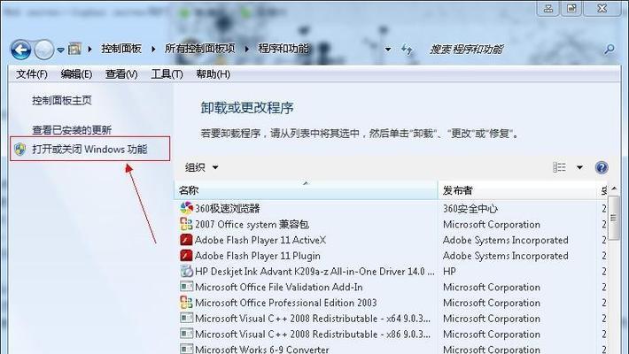Select HP Deskjet Ink Advant driver icon
This screenshot has width=629, height=354.
[x=187, y=271]
